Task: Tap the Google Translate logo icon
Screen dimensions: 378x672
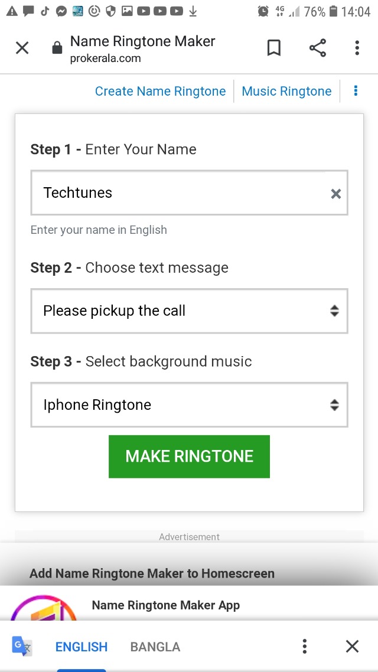Action: [22, 647]
